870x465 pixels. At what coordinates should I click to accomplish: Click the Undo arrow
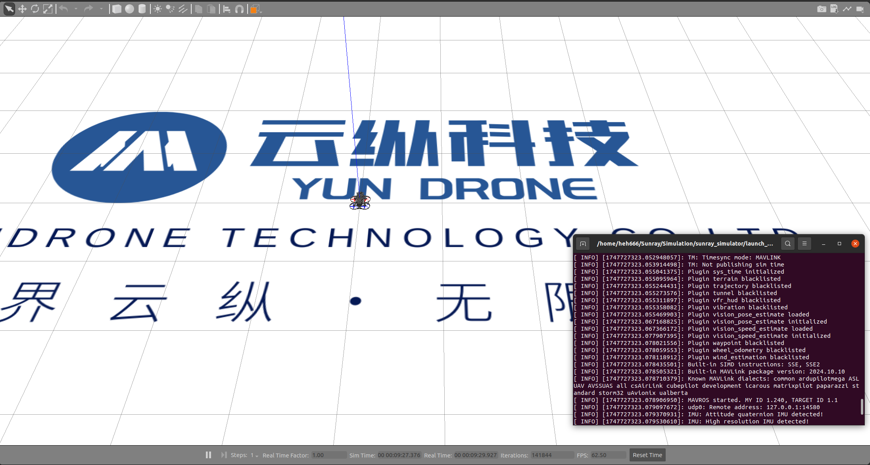(63, 9)
